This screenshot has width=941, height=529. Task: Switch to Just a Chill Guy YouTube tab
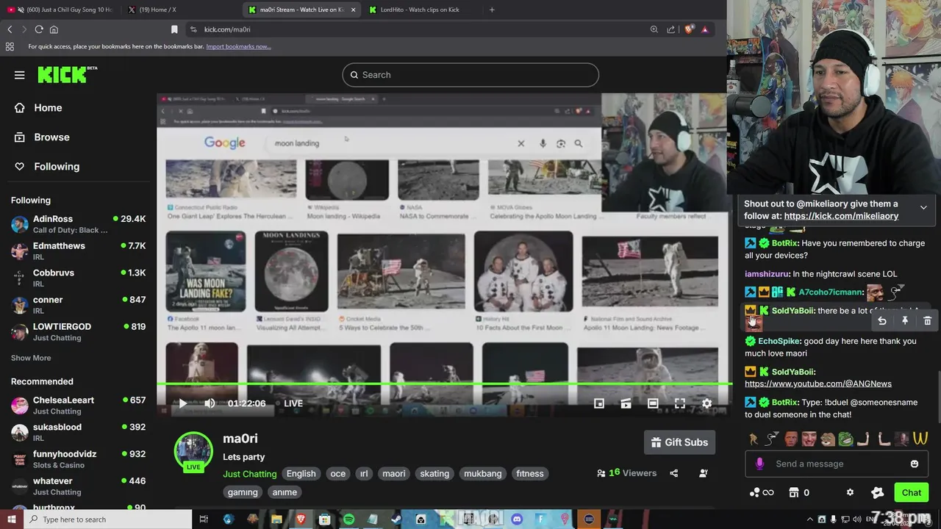coord(60,10)
